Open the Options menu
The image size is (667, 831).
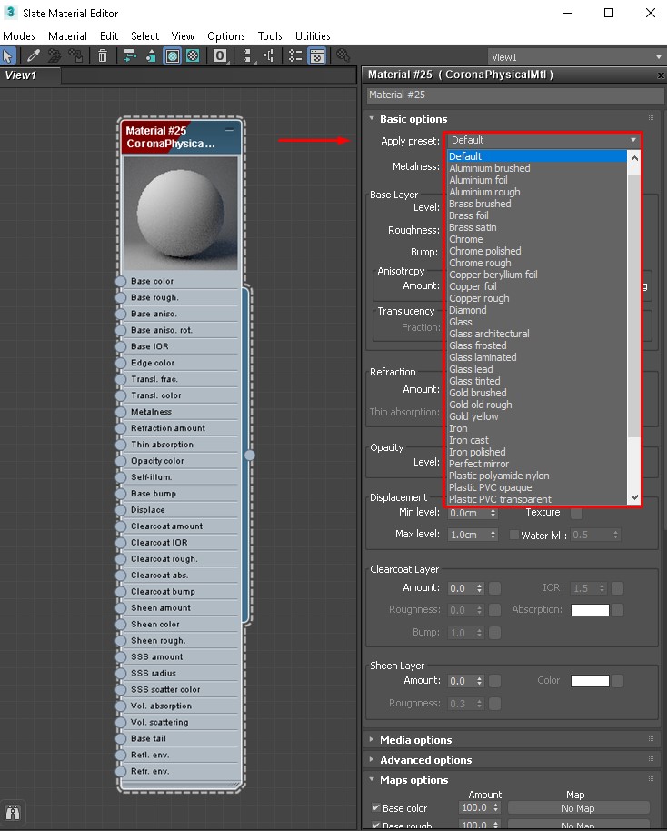coord(225,36)
